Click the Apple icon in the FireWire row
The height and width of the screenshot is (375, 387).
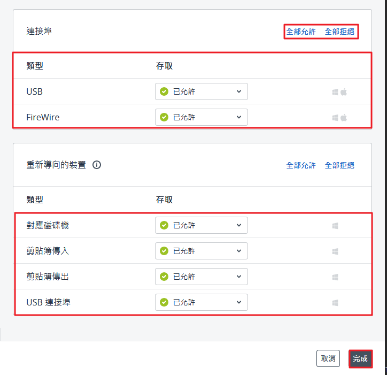click(x=344, y=117)
